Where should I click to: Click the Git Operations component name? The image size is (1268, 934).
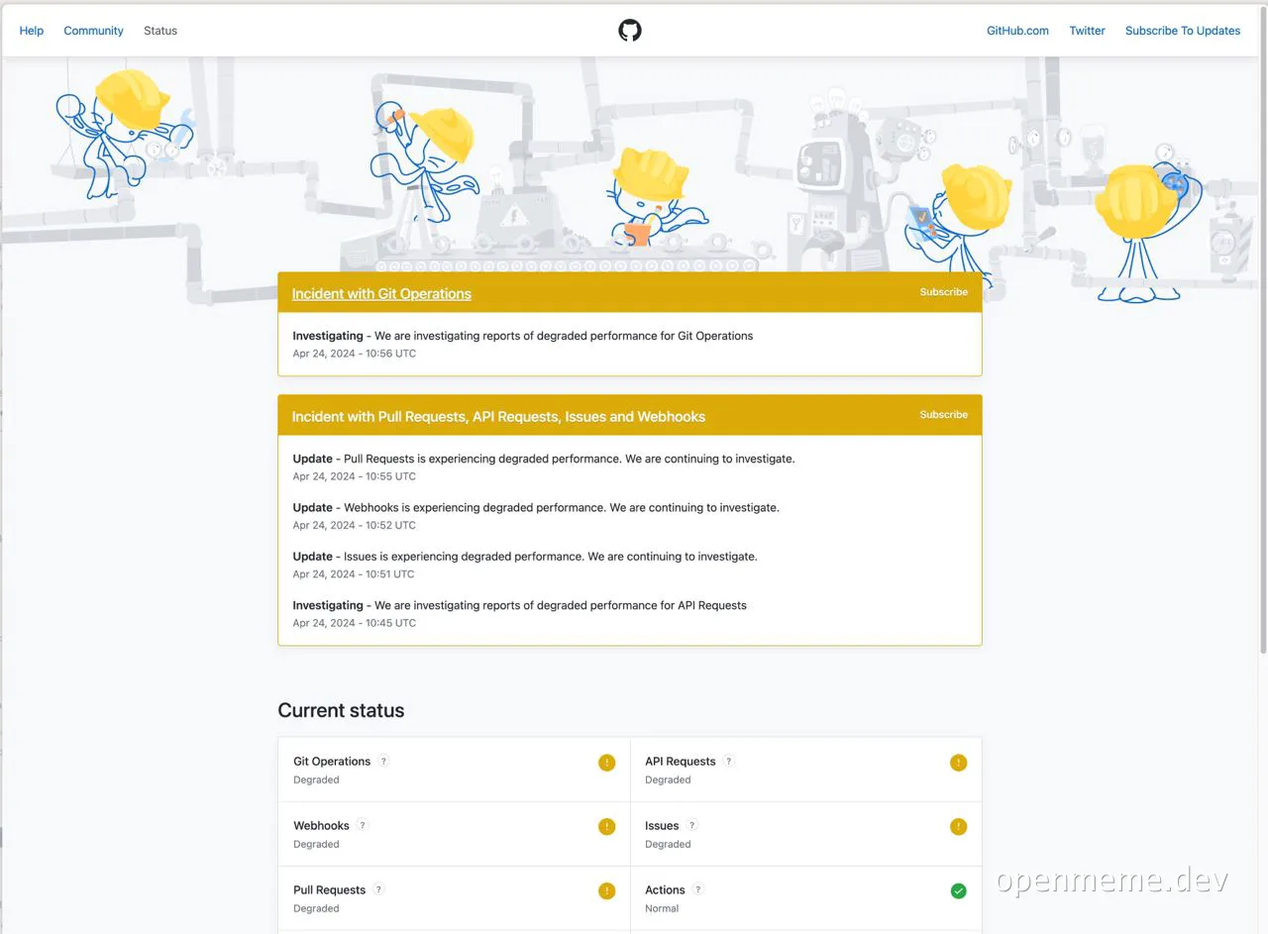[x=332, y=762]
